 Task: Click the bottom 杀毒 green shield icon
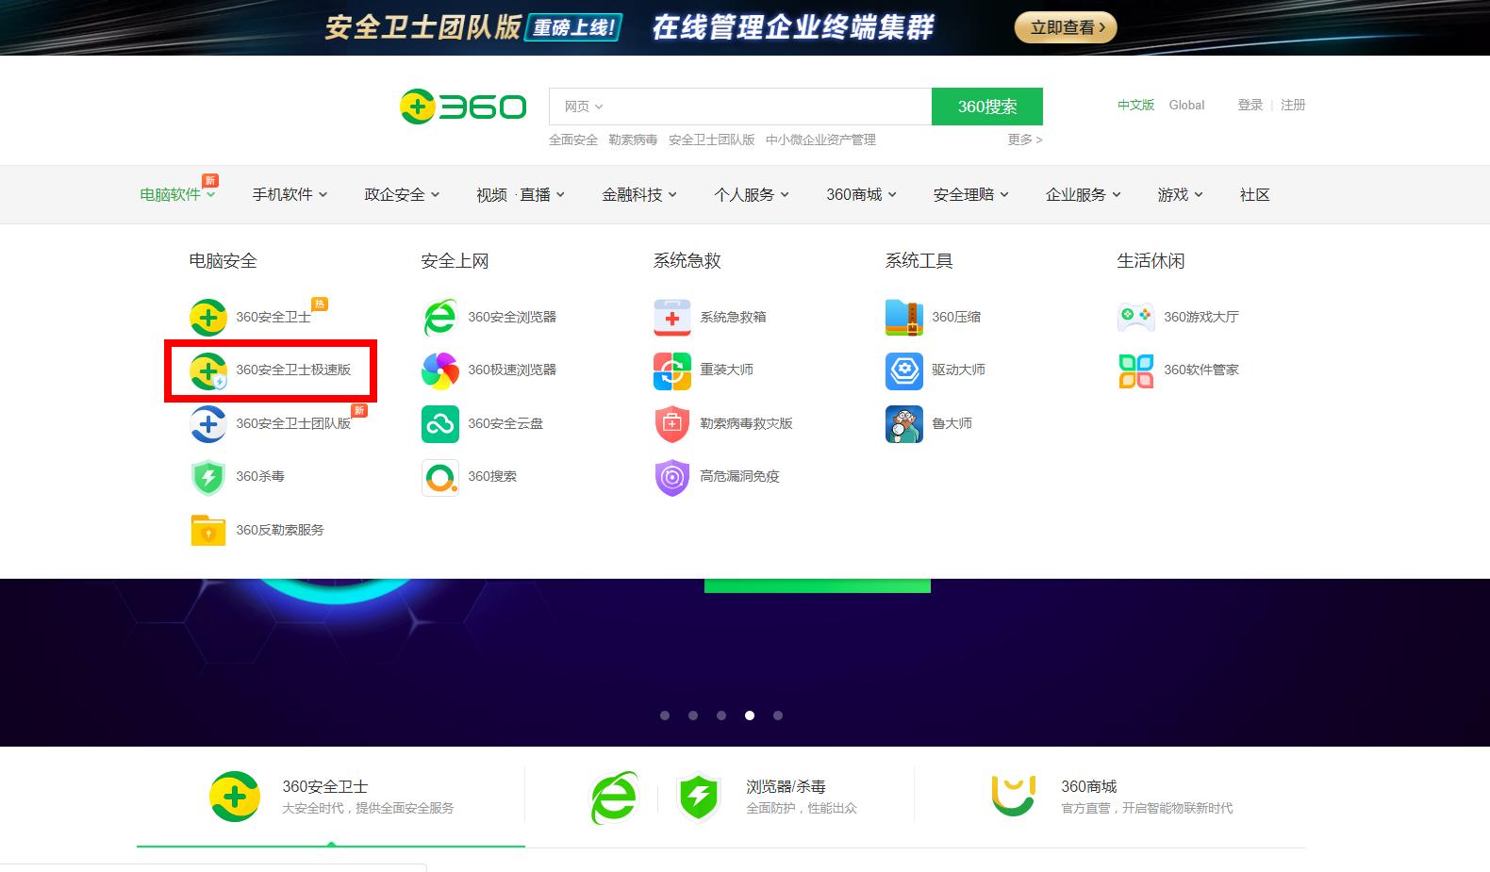click(x=699, y=798)
